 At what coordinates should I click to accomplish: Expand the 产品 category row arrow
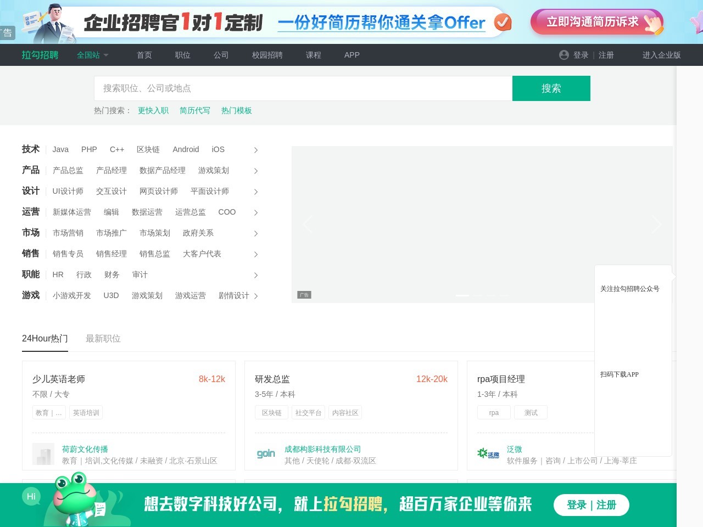255,171
